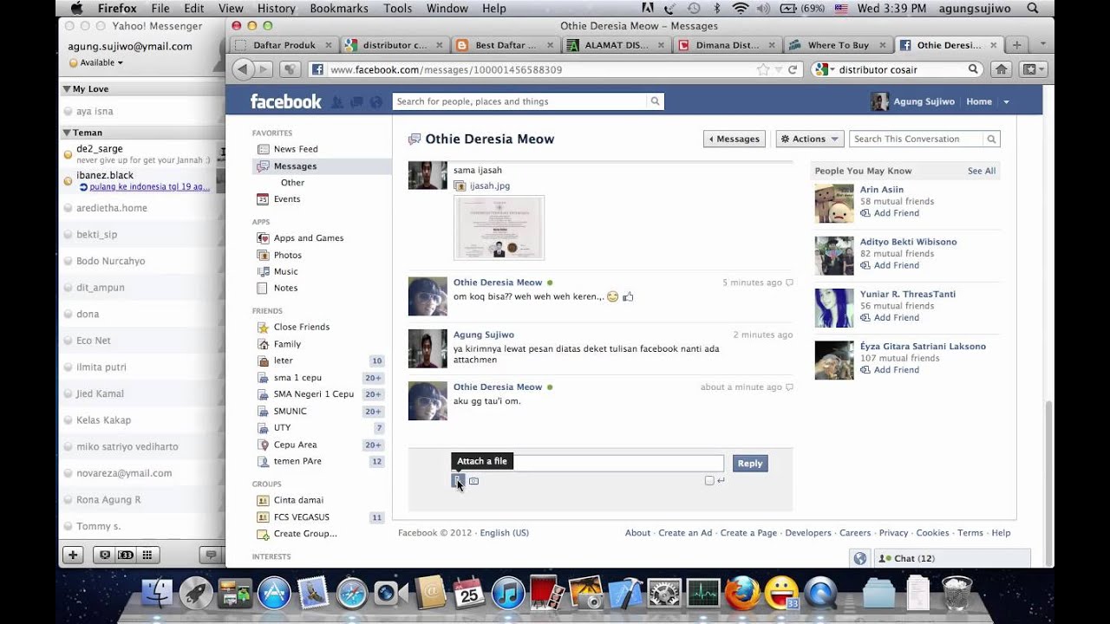1110x624 pixels.
Task: Click Facebook messages icon in blue bar
Action: [356, 101]
